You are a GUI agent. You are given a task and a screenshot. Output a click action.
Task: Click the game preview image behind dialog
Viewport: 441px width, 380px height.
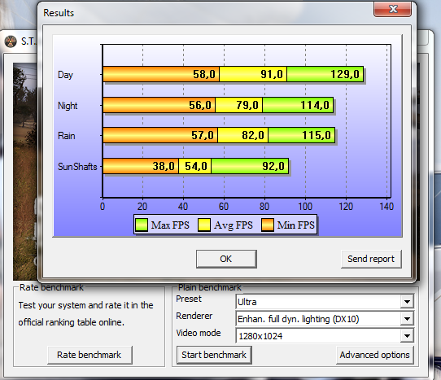point(25,172)
